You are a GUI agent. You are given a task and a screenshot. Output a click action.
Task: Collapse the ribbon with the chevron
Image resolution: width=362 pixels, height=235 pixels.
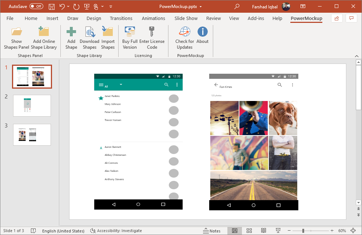pyautogui.click(x=356, y=56)
